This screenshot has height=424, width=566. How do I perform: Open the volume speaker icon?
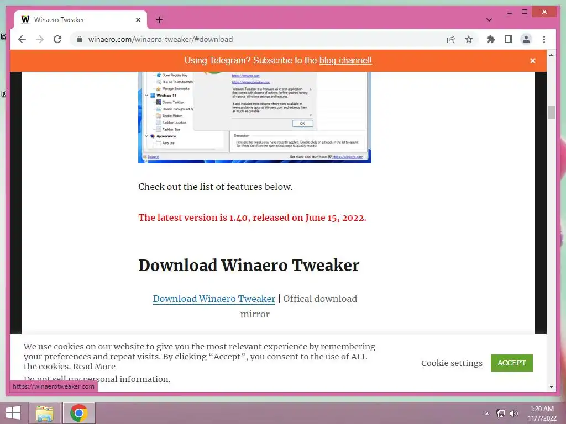513,413
